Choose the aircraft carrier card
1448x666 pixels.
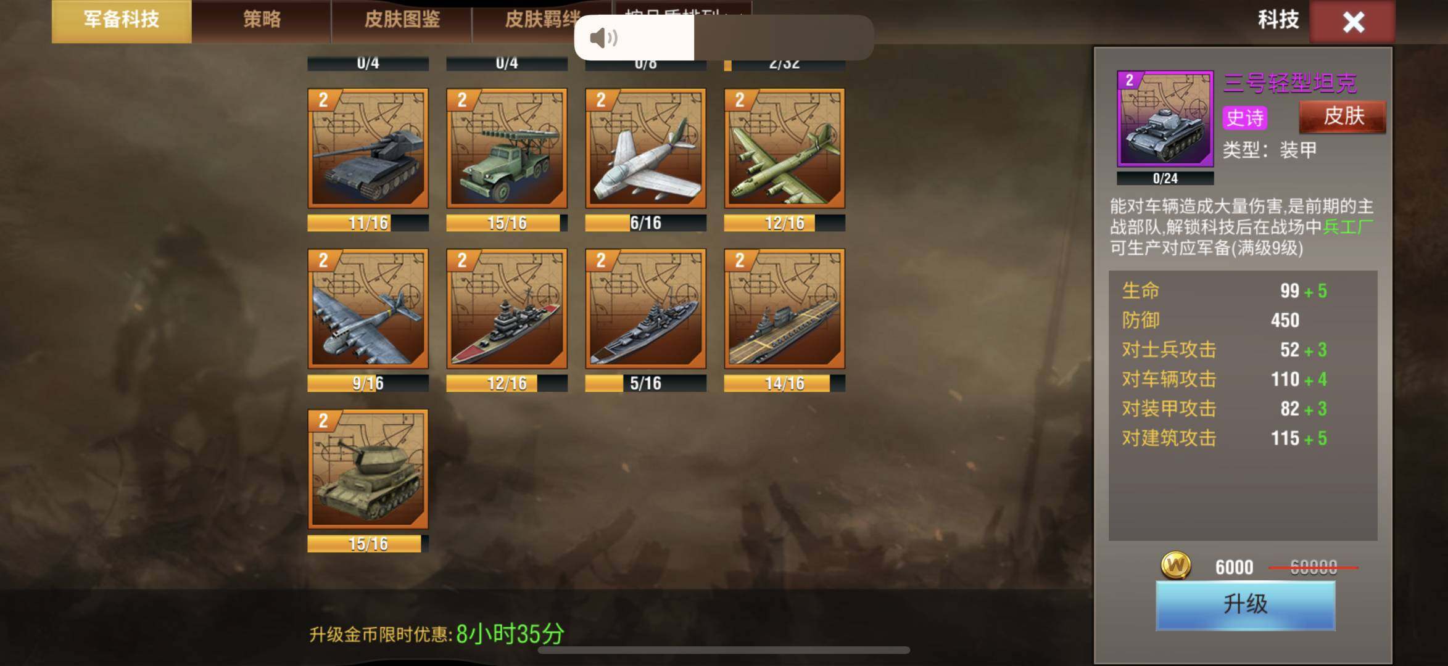(784, 309)
